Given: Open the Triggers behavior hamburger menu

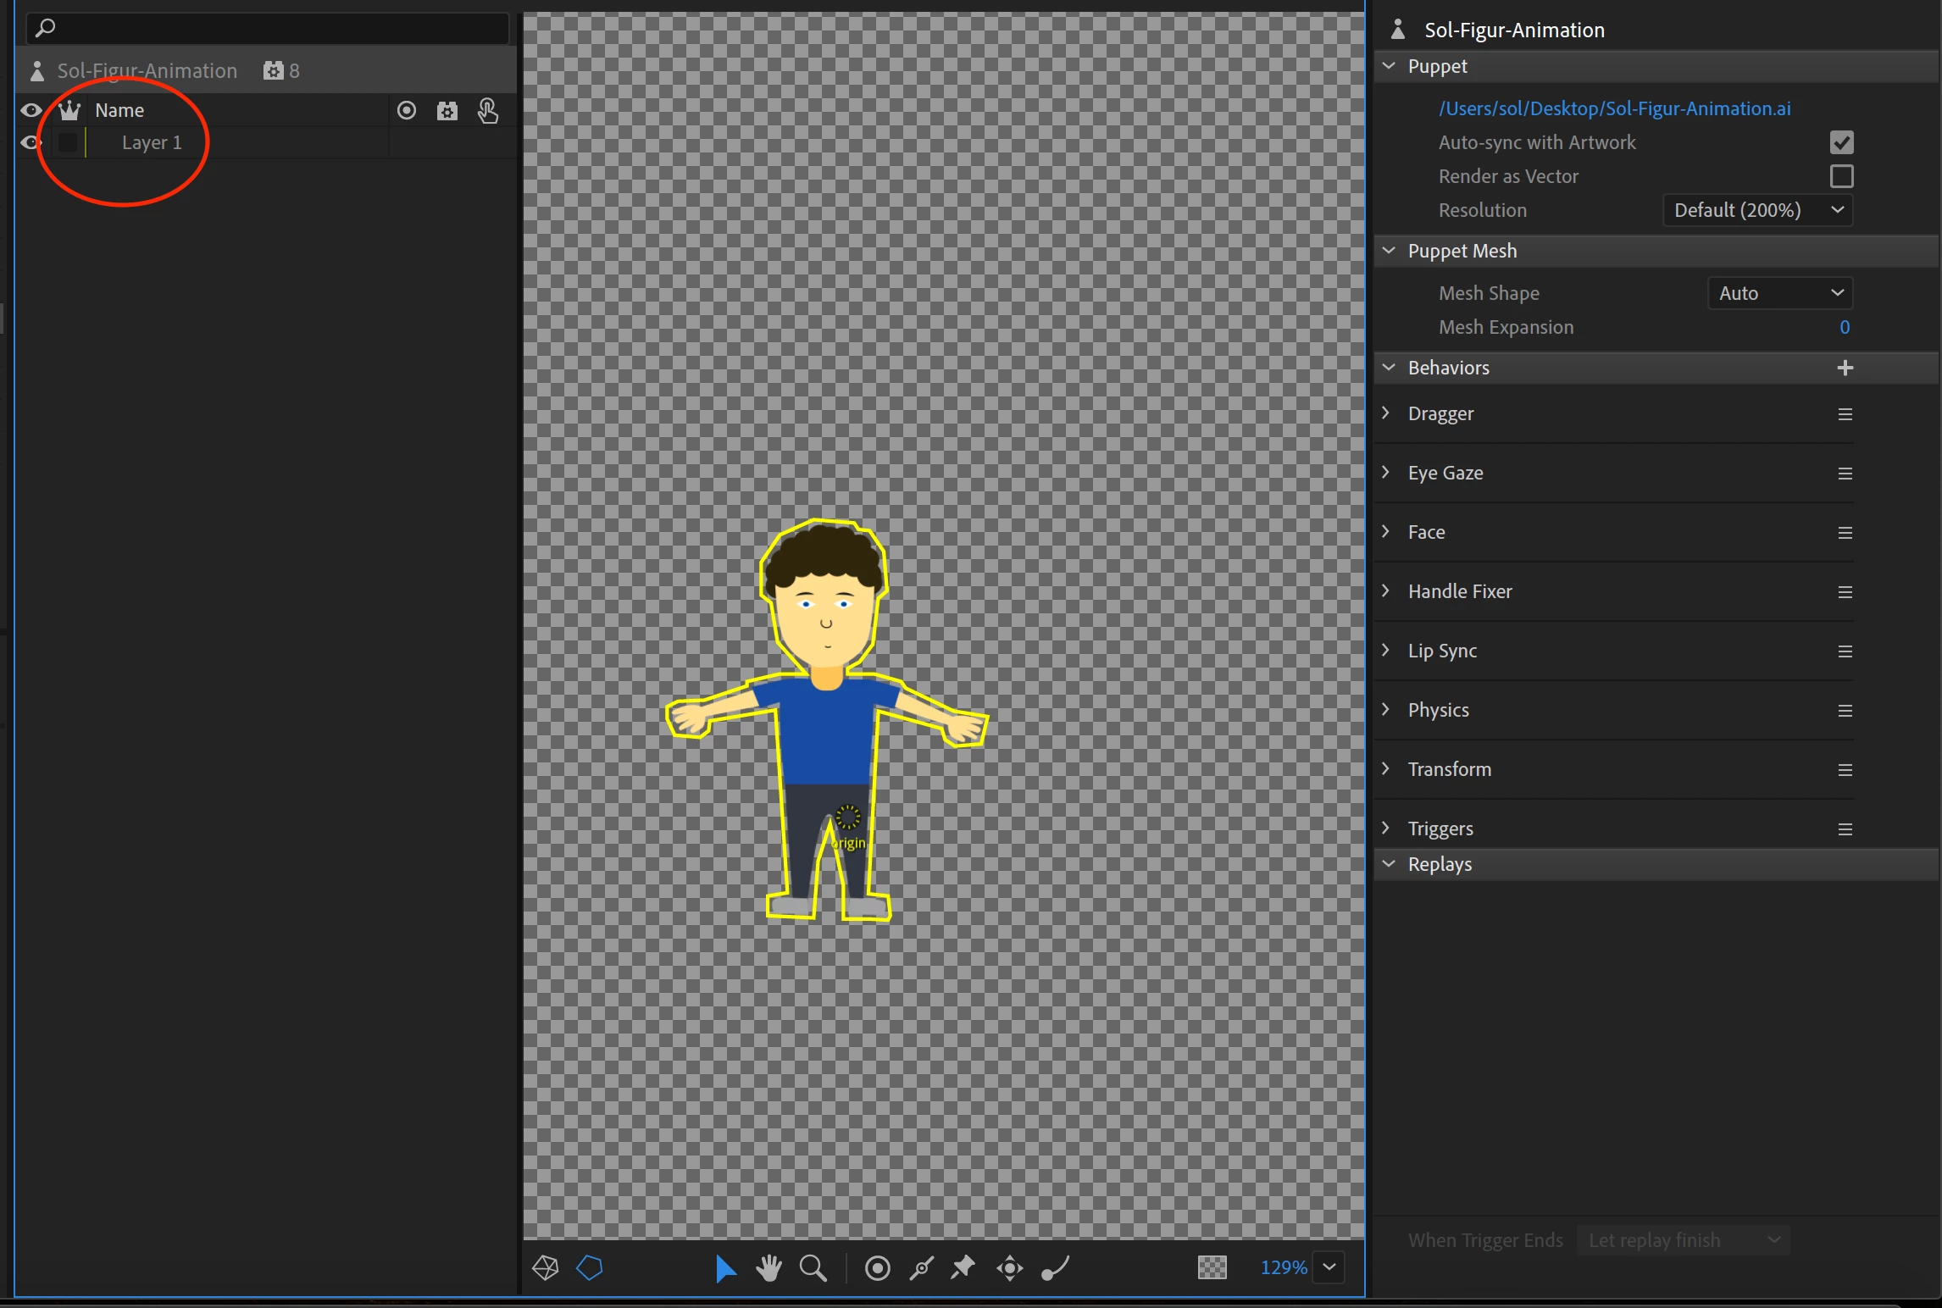Looking at the screenshot, I should coord(1845,829).
